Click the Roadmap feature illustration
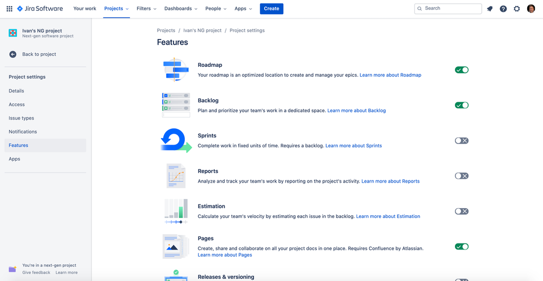This screenshot has height=281, width=543. (x=176, y=70)
